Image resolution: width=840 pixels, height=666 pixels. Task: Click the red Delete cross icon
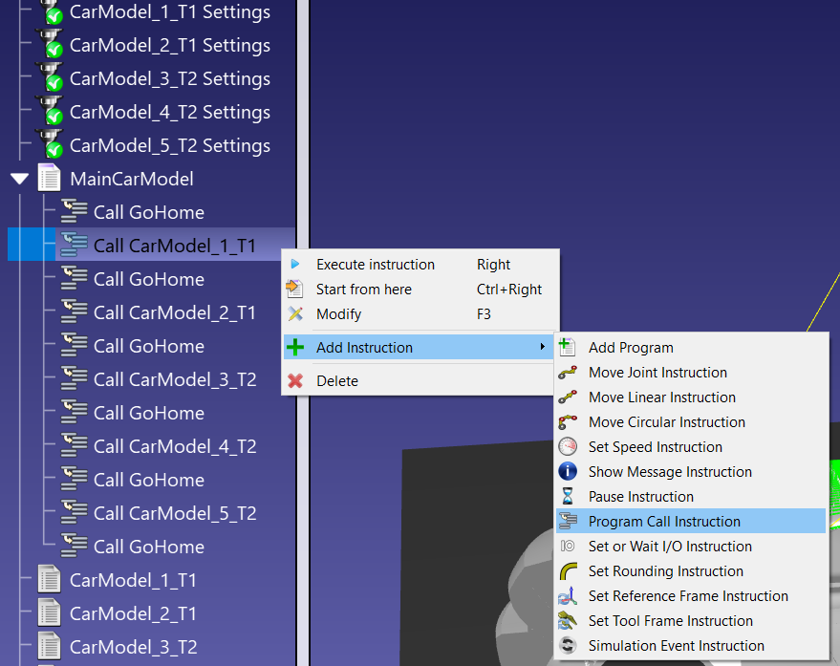click(x=295, y=380)
